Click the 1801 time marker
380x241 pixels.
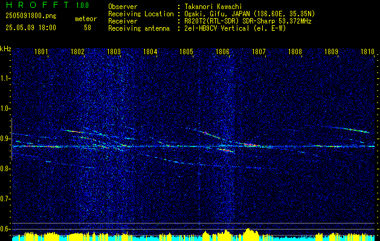coord(41,51)
